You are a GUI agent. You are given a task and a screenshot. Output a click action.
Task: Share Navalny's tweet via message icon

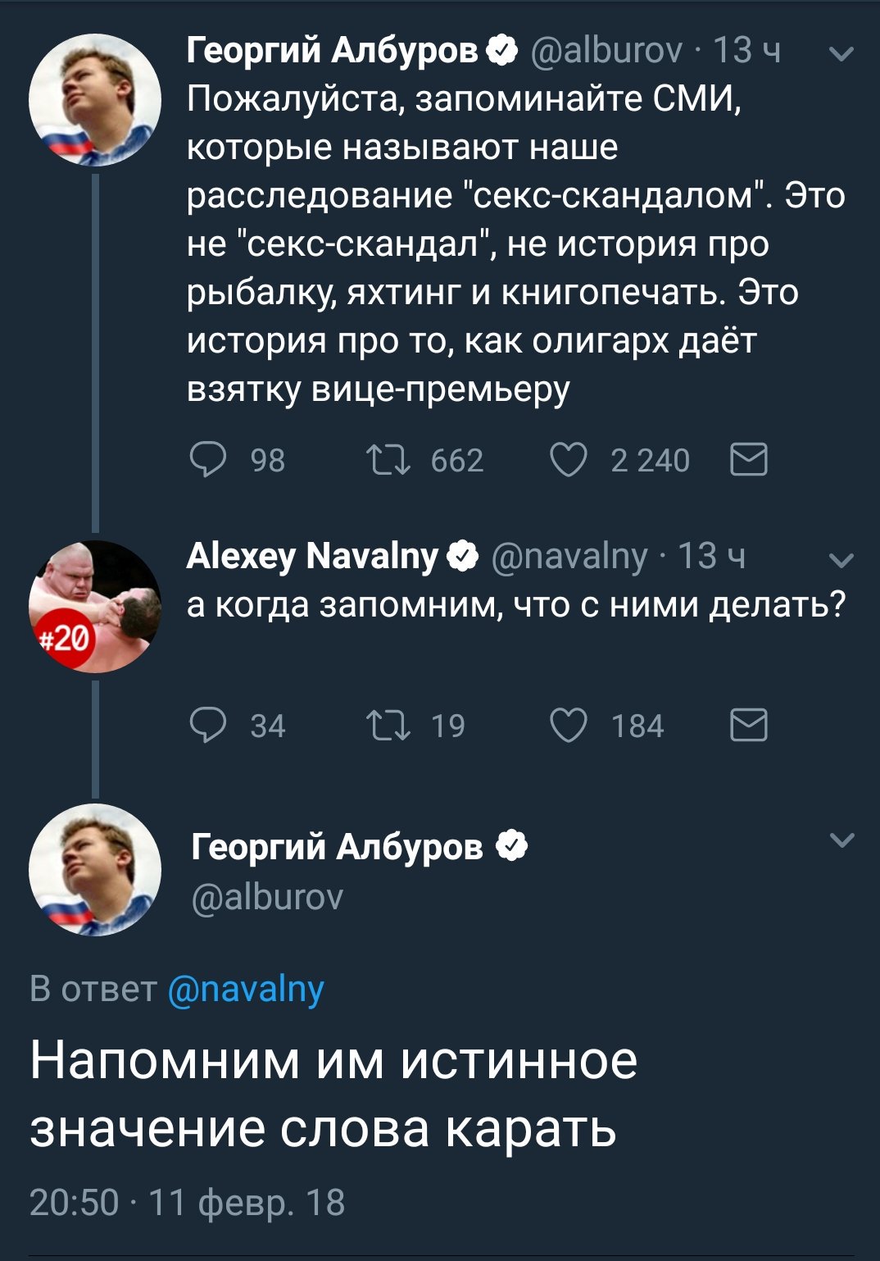748,726
